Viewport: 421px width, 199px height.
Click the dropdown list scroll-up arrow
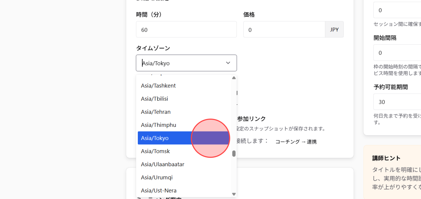click(x=234, y=78)
